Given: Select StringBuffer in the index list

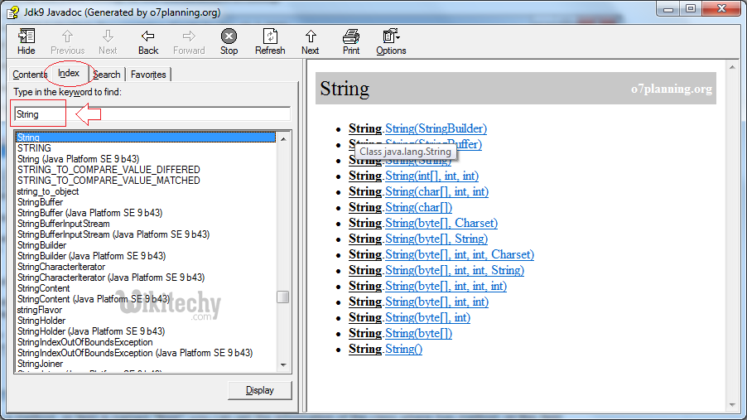Looking at the screenshot, I should (40, 202).
